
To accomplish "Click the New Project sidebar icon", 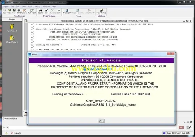I will tap(12, 27).
